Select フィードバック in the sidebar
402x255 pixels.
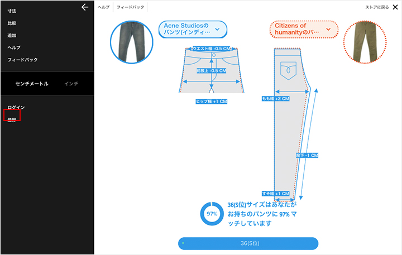pos(22,60)
